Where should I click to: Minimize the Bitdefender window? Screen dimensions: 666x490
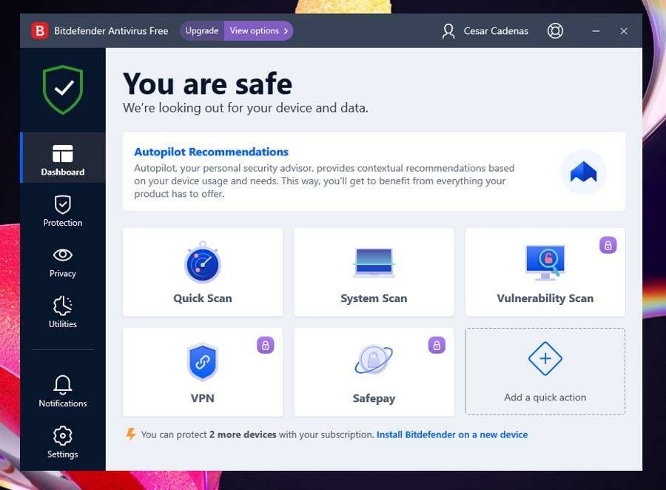[x=596, y=31]
